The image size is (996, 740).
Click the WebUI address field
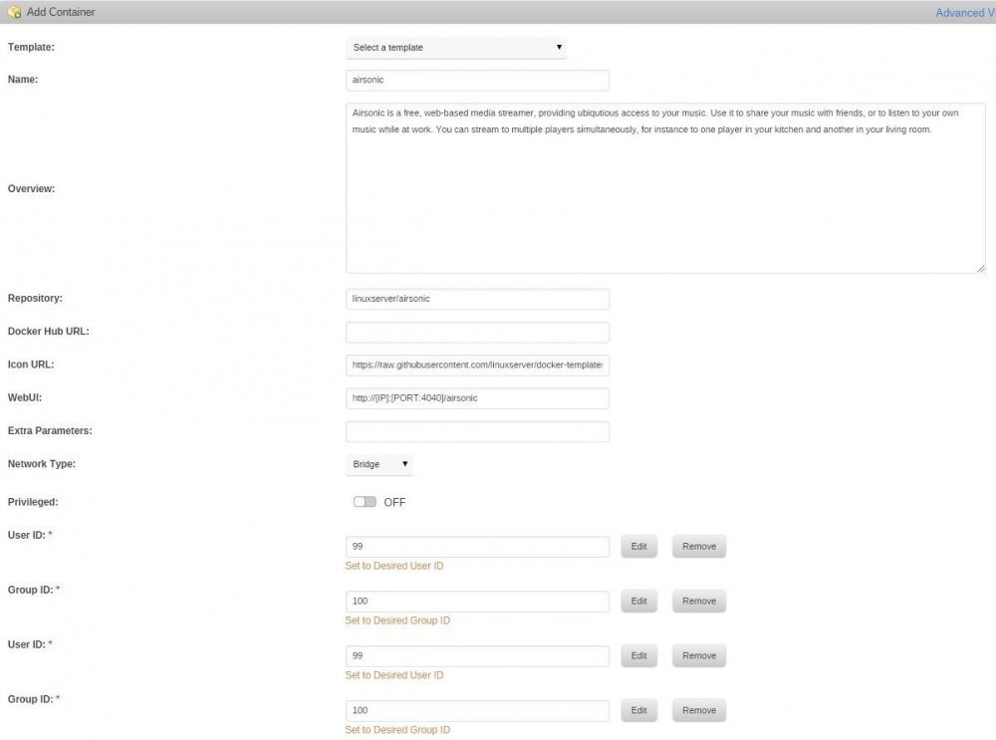click(x=478, y=398)
